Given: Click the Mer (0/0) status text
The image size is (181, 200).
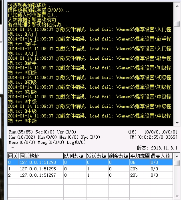Looking at the screenshot, I should (x=69, y=137).
